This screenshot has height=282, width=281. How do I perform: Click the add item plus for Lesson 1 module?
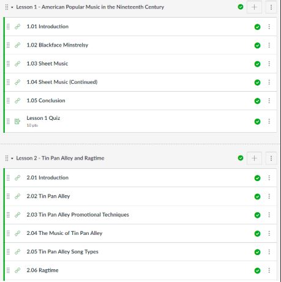coord(254,7)
